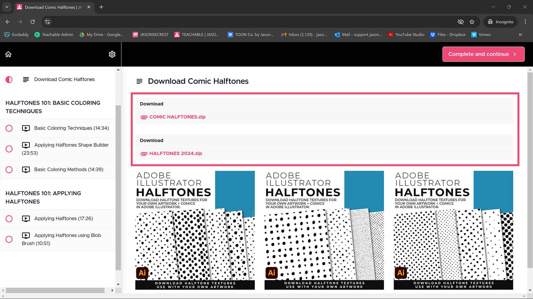Screen dimensions: 533x299
Task: Select HALFTONES 101: BASIC COLORING TECHNIQUES heading
Action: click(53, 107)
